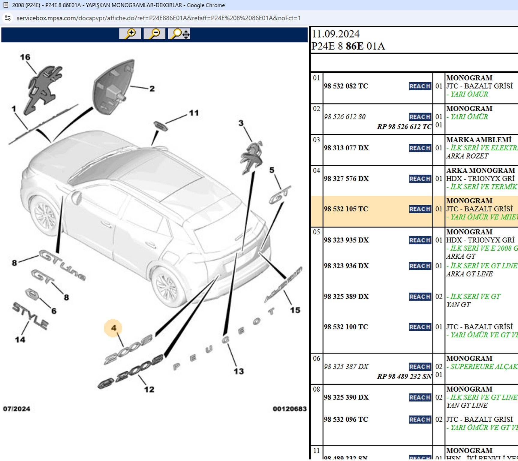Click REACH badge for 98 325 387 DX
The height and width of the screenshot is (461, 518).
point(420,366)
